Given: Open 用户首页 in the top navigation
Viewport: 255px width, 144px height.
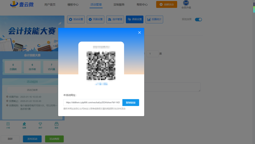Looking at the screenshot, I should point(50,4).
